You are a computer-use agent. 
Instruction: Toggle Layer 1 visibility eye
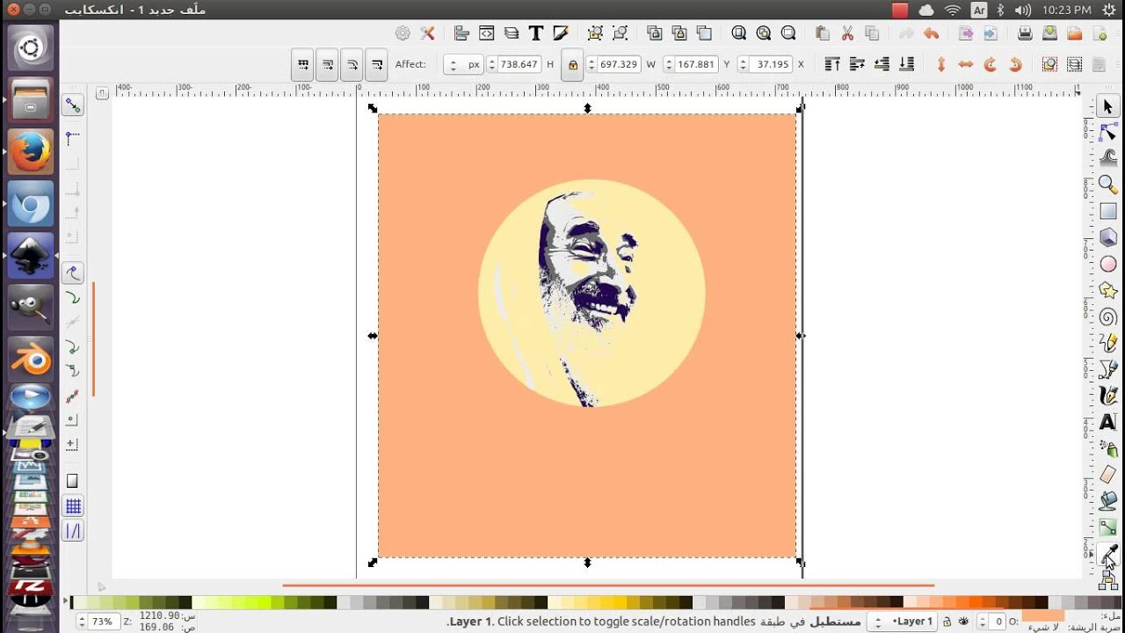coord(963,622)
